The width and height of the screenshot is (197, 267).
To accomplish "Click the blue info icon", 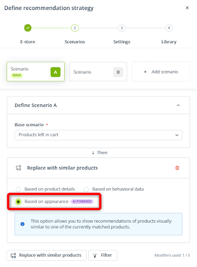I will pos(22,224).
